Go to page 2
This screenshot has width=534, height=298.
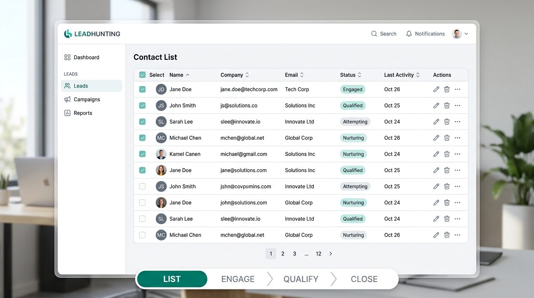(283, 254)
